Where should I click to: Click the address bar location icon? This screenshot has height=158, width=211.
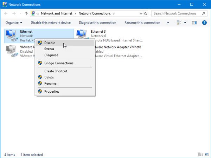pos(33,13)
